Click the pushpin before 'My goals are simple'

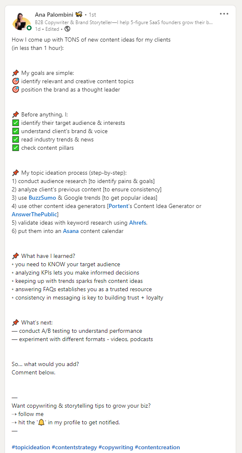tap(16, 73)
